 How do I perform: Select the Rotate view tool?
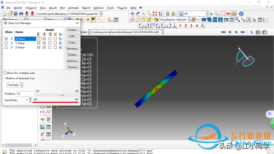click(138, 14)
